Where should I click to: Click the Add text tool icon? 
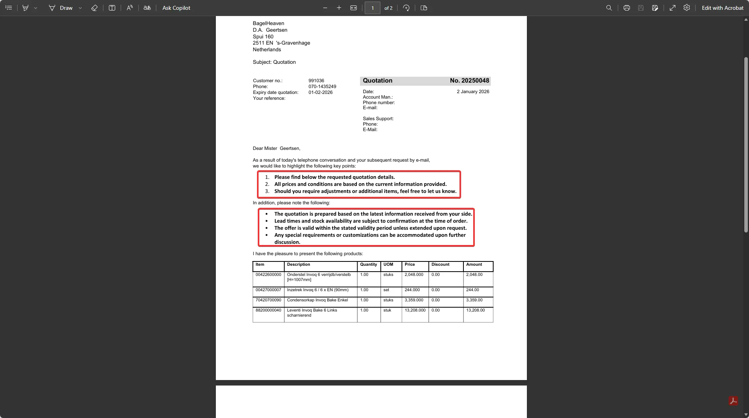112,8
